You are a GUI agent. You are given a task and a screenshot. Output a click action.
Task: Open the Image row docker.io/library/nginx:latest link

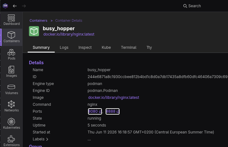click(114, 98)
